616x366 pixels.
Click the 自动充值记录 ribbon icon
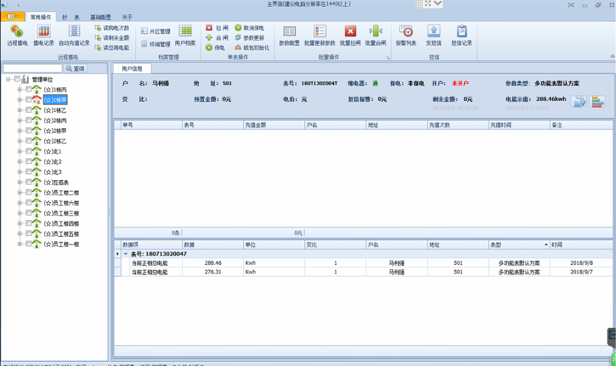(x=74, y=35)
